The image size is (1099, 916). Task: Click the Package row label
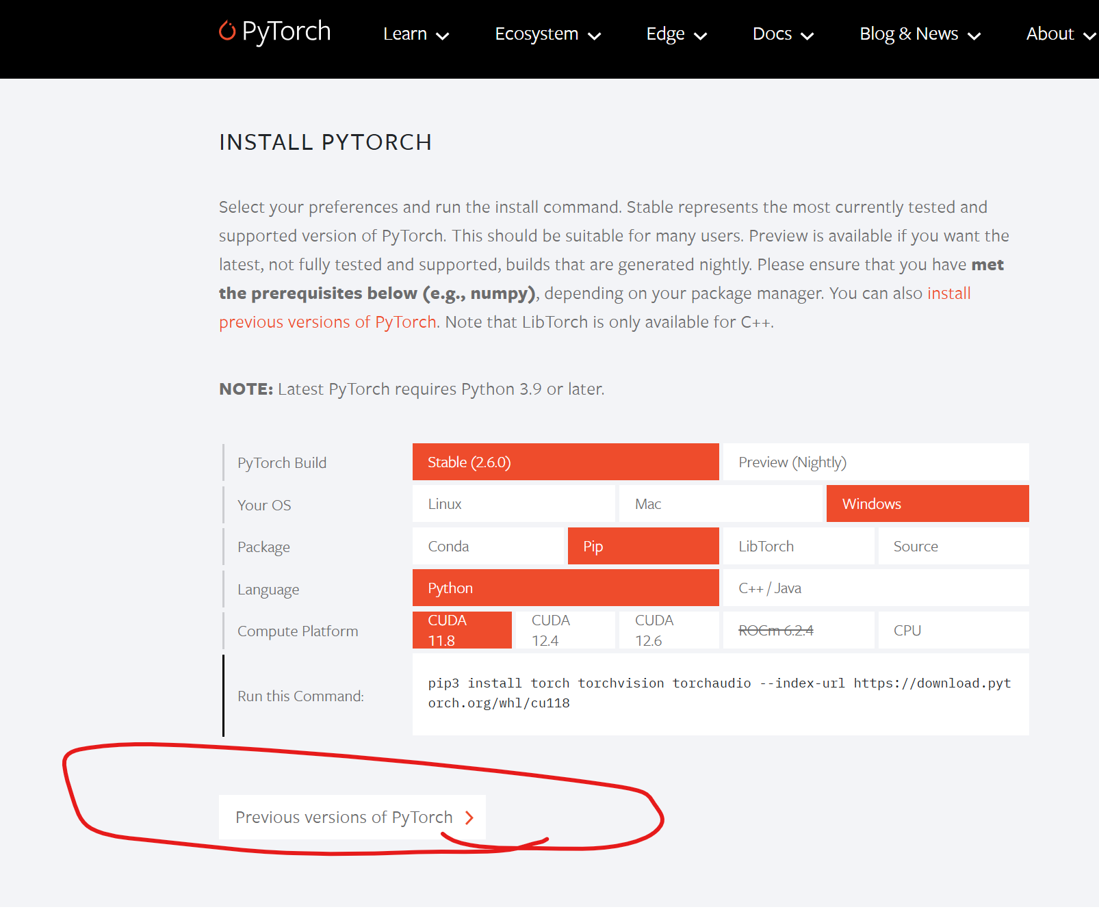[263, 547]
